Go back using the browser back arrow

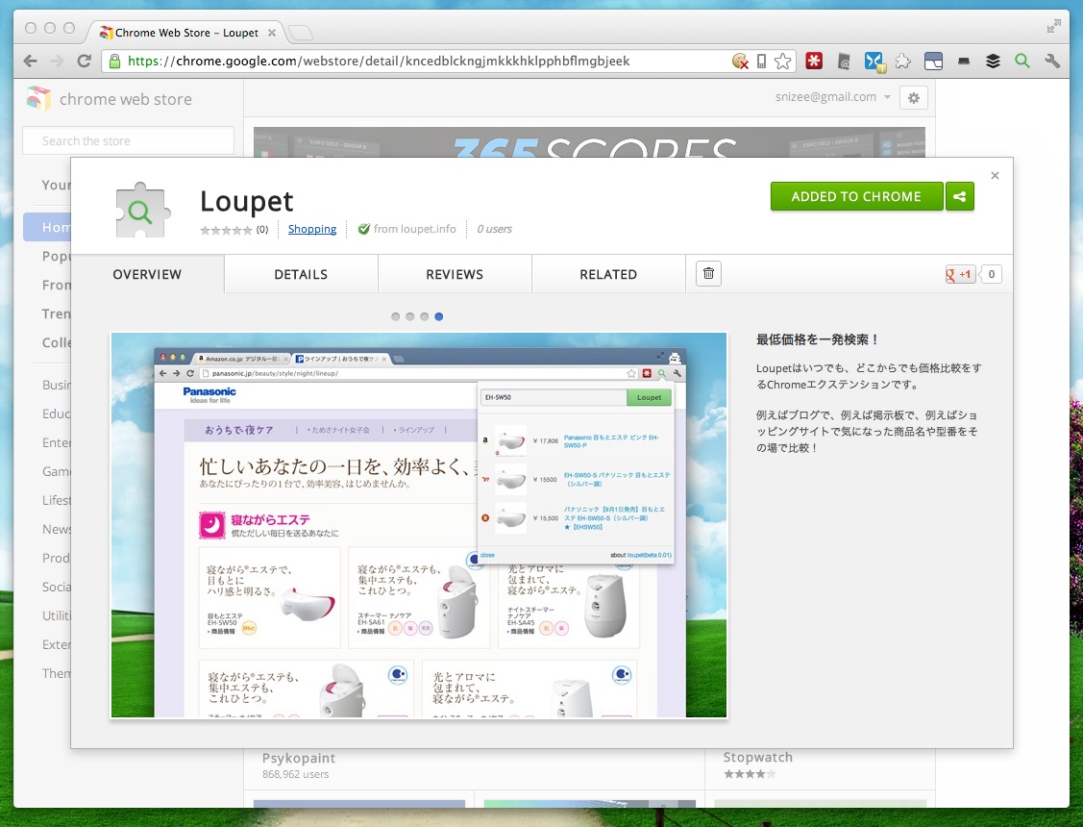point(31,61)
